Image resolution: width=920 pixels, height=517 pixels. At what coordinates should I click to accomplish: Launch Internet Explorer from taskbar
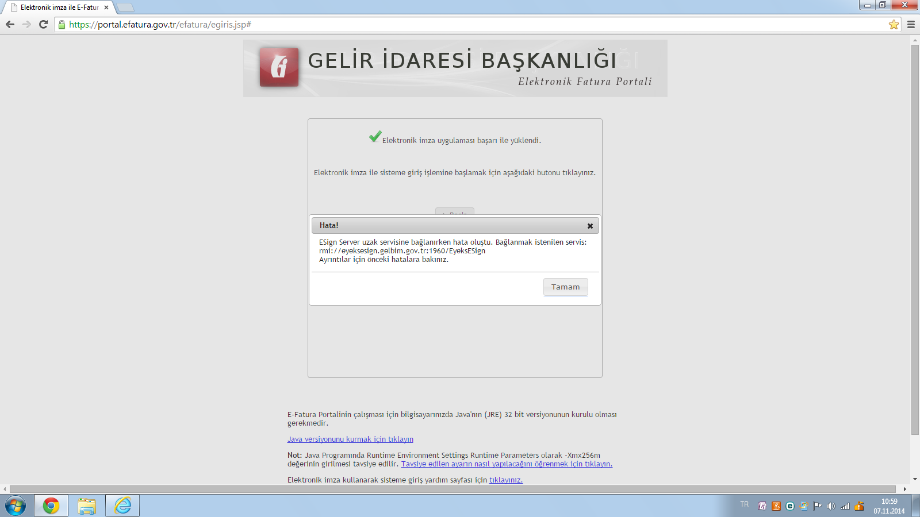pos(122,506)
